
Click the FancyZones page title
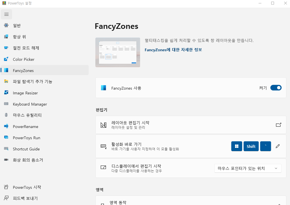(x=116, y=26)
